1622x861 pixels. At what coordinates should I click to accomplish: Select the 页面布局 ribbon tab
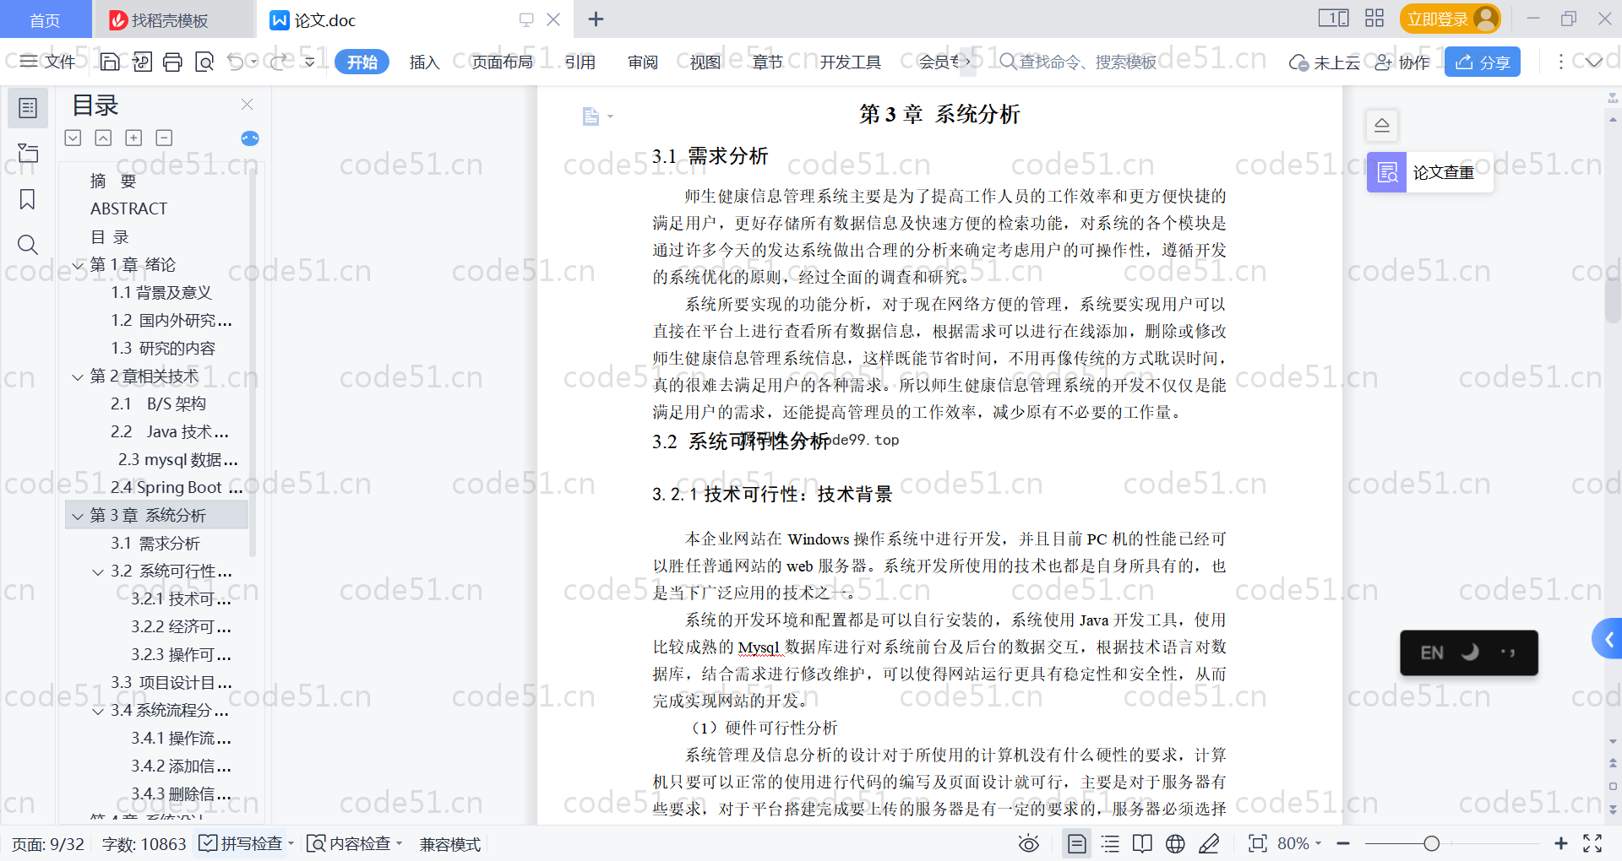tap(502, 62)
